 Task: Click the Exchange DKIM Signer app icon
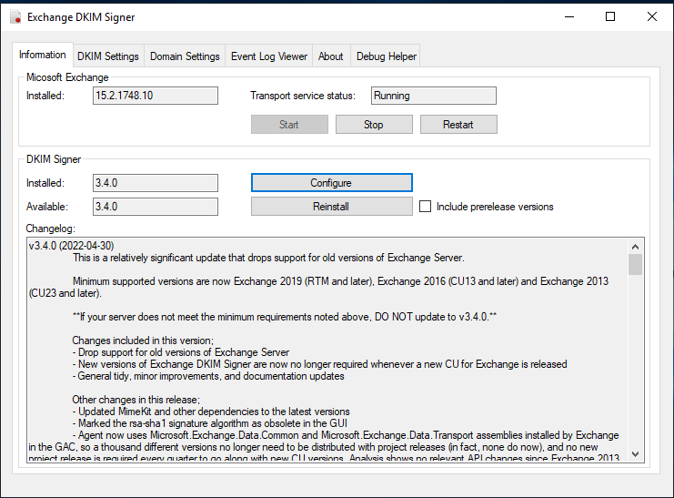[x=15, y=16]
